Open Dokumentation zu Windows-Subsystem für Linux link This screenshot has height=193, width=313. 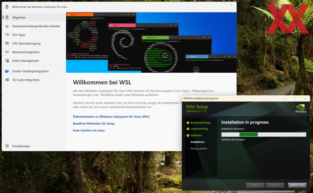point(111,117)
